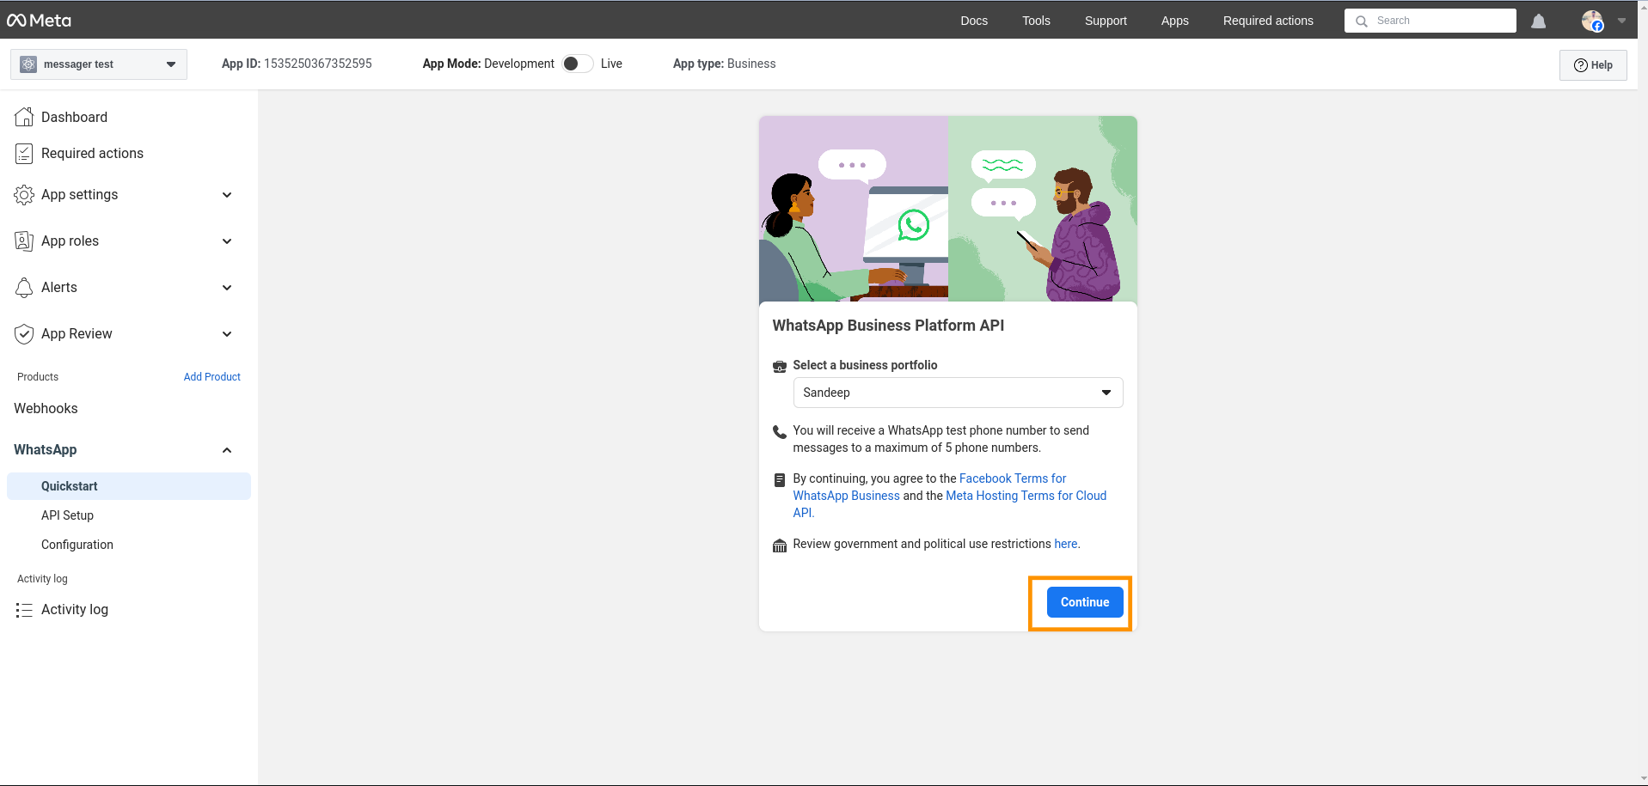Click the Add Product link
This screenshot has height=786, width=1648.
click(211, 377)
